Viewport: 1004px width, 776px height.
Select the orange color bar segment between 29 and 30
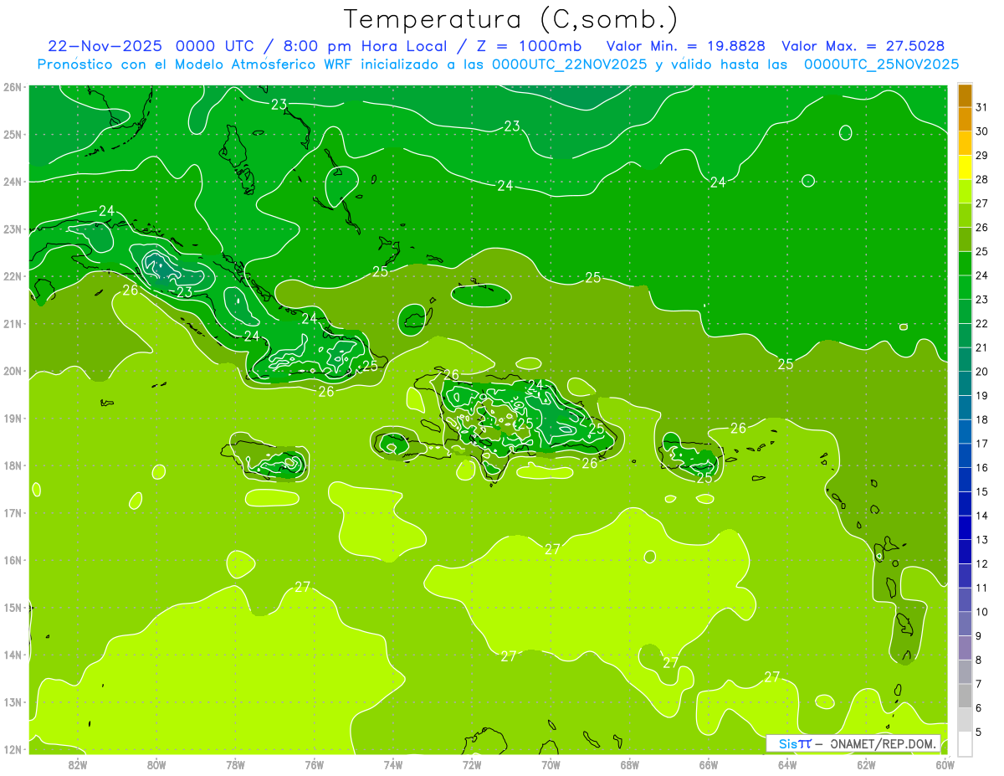coord(965,143)
